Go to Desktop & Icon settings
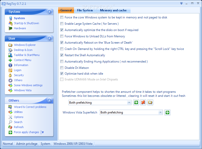Viewport: 202px width, 149px height. click(23, 50)
